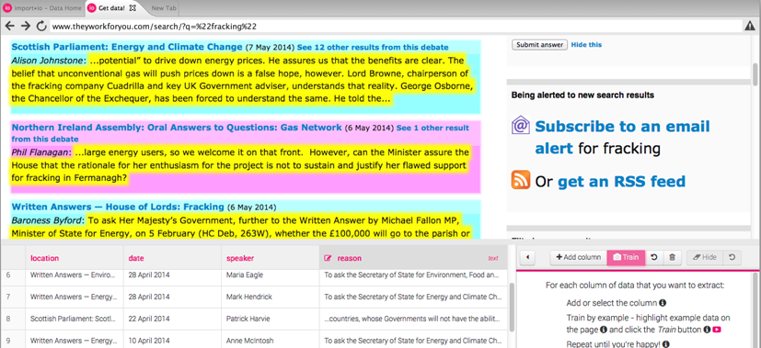The width and height of the screenshot is (761, 348).
Task: Click info icon after 'Repeat until you're happy!'
Action: click(665, 344)
